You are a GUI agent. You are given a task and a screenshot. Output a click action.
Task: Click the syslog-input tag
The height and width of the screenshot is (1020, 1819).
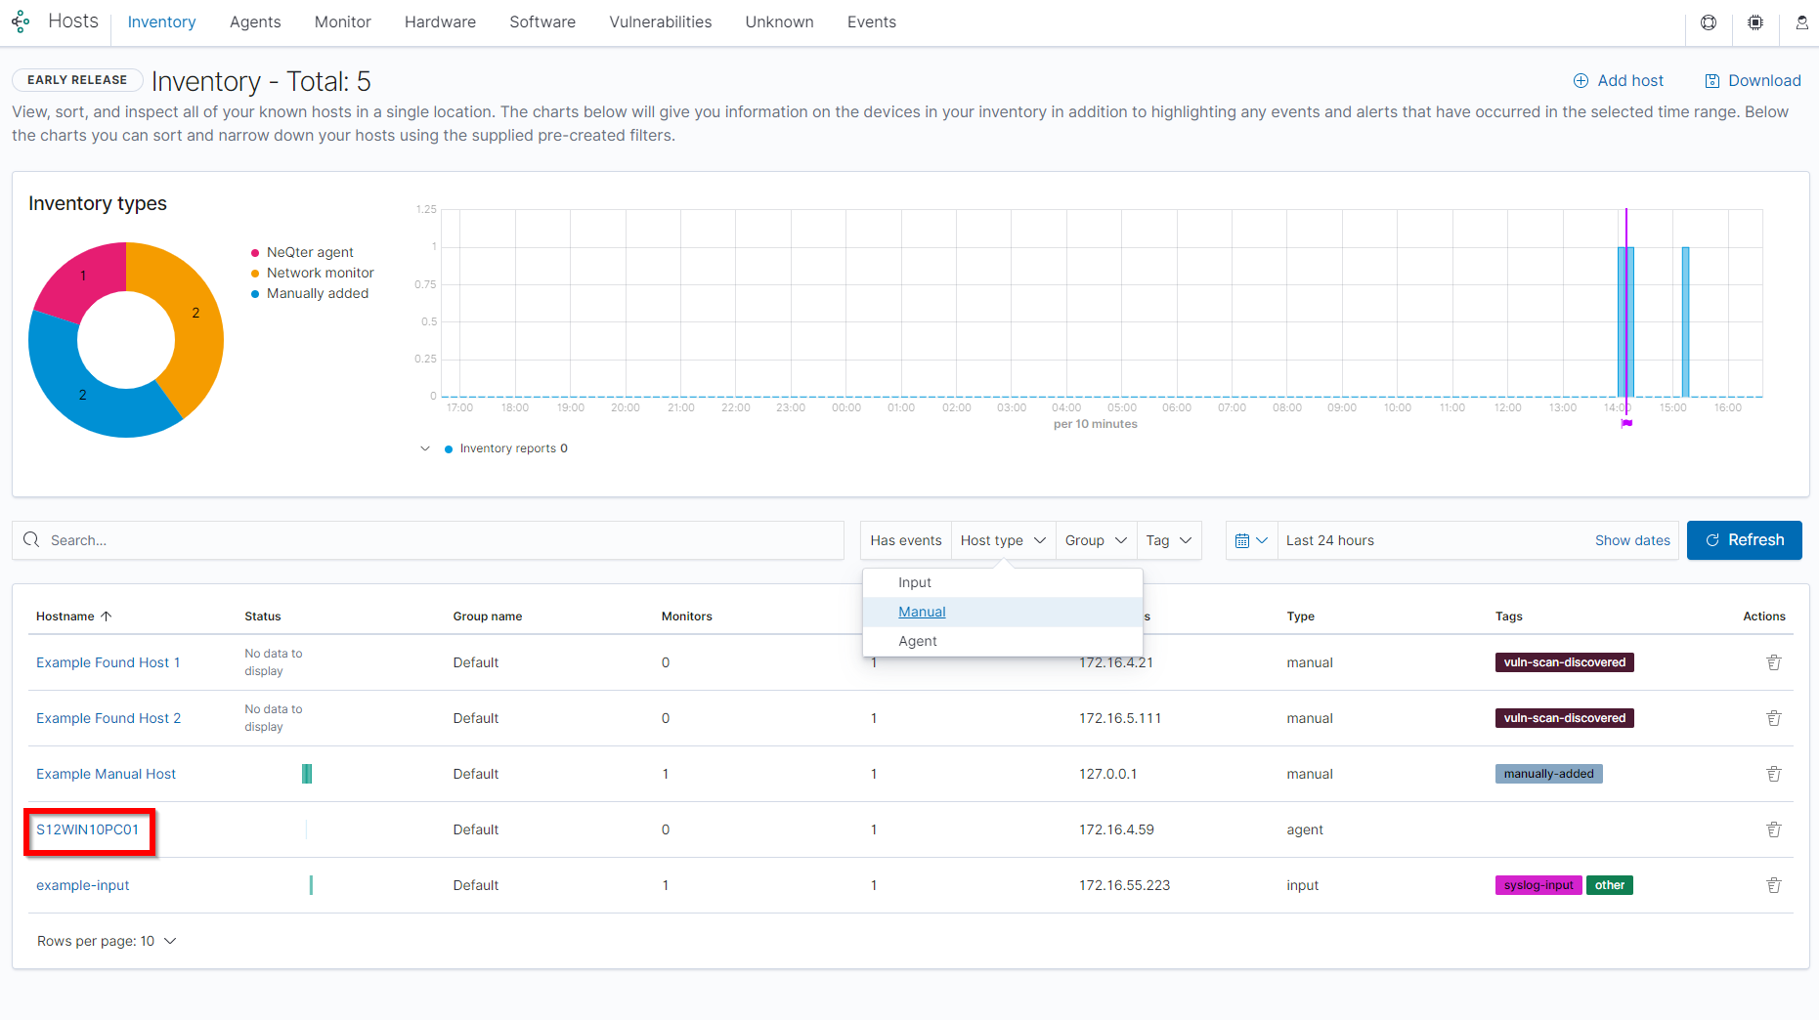(1538, 885)
